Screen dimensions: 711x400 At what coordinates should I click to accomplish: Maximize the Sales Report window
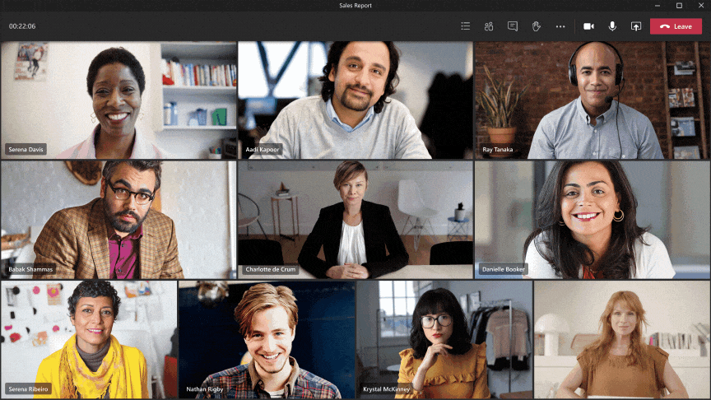pos(679,5)
